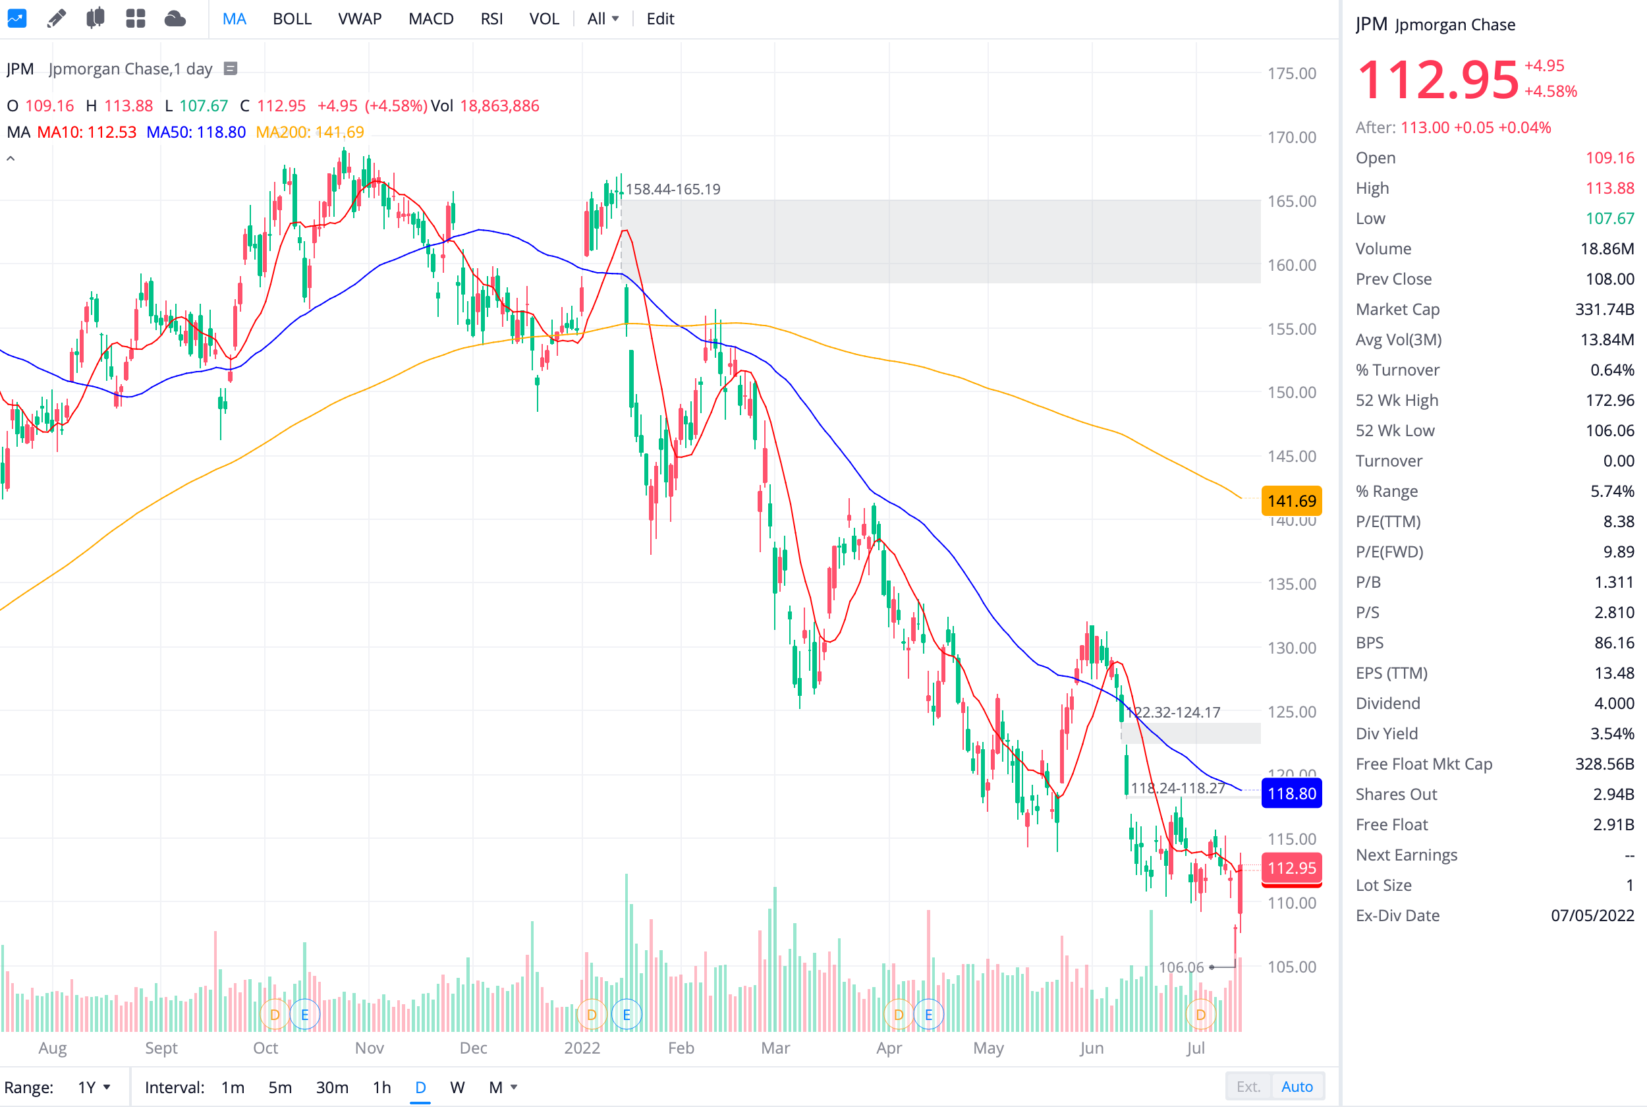Open the All indicators dropdown
Screen dimensions: 1647x1107
click(x=601, y=18)
